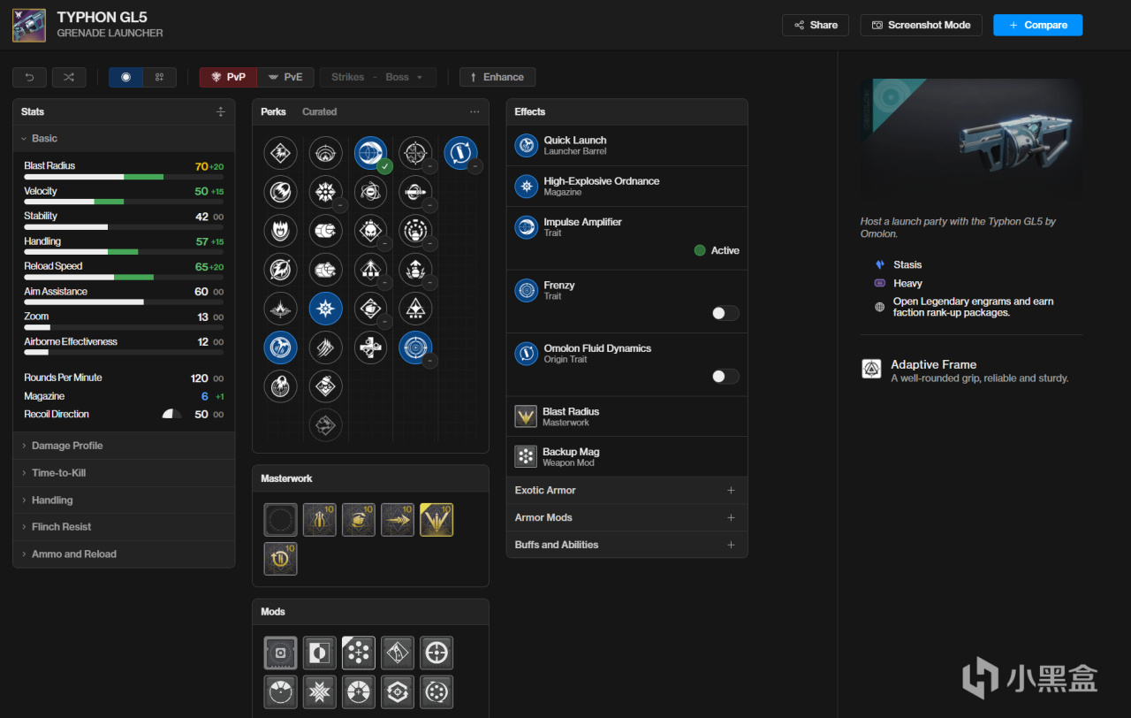Toggle the Frenzy trait switch
The height and width of the screenshot is (718, 1131).
click(725, 313)
